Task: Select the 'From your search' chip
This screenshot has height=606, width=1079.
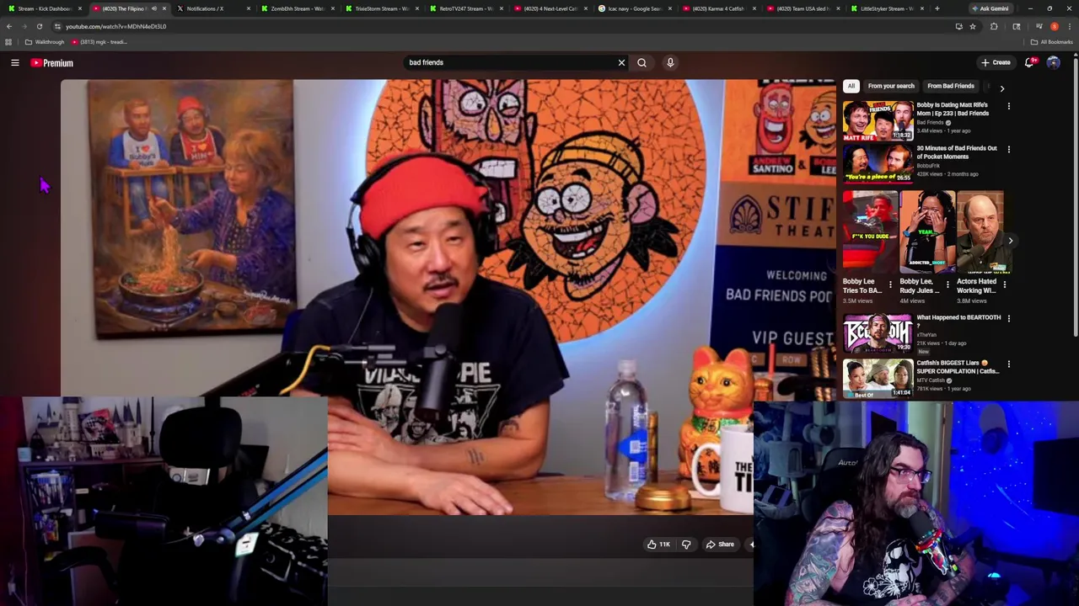Action: click(x=891, y=86)
